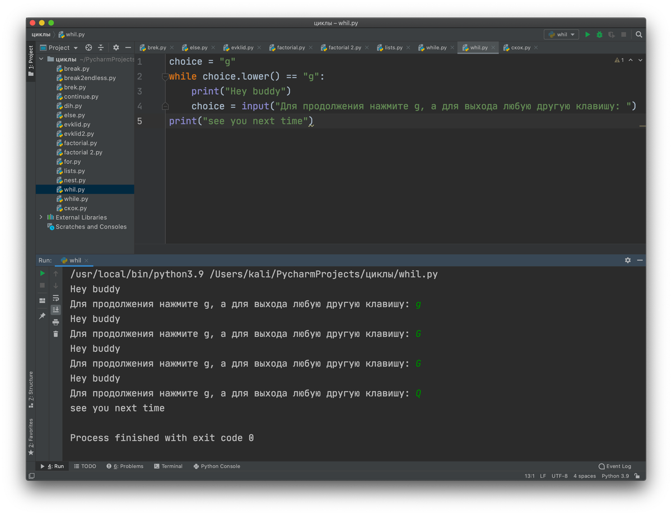Open the Terminal tool window
672x515 pixels.
[x=168, y=466]
